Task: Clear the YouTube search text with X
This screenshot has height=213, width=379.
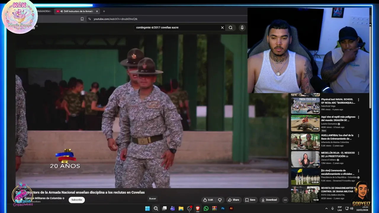Action: coord(222,28)
